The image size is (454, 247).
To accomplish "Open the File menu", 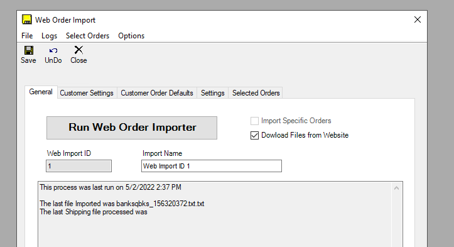I will [27, 36].
